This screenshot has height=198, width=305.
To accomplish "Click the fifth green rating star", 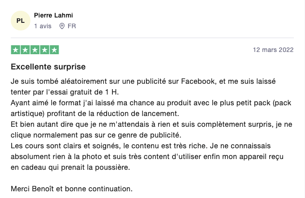I will (x=55, y=50).
